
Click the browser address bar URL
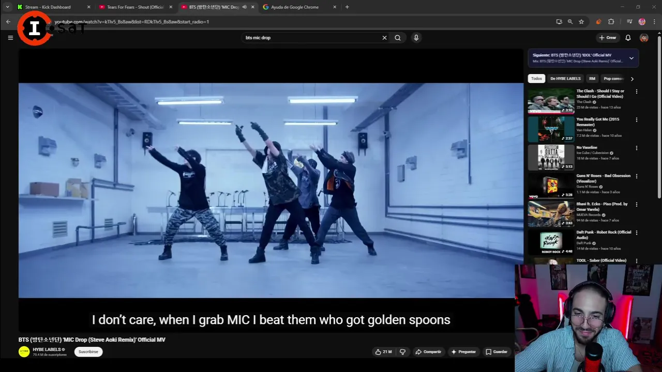132,22
